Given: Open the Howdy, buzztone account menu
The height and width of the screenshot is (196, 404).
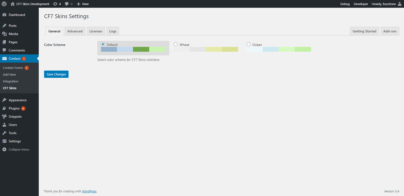Looking at the screenshot, I should point(383,4).
